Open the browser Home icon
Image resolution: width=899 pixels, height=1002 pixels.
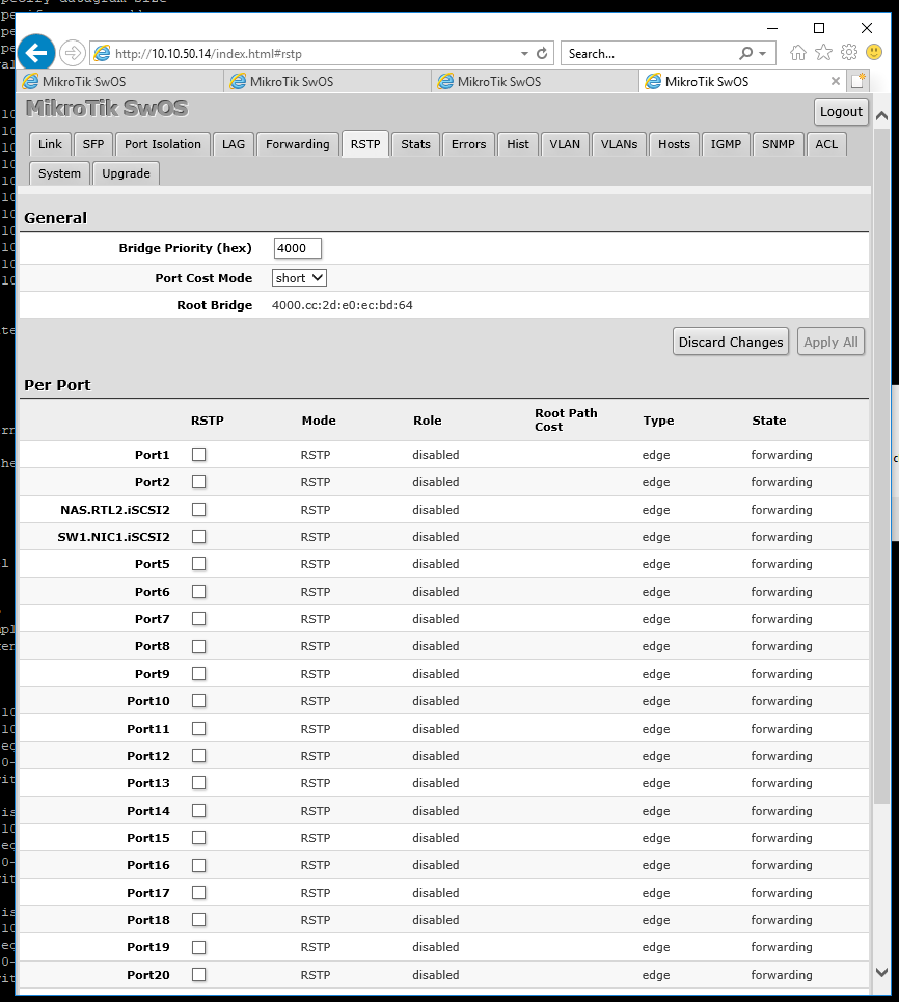pyautogui.click(x=798, y=52)
